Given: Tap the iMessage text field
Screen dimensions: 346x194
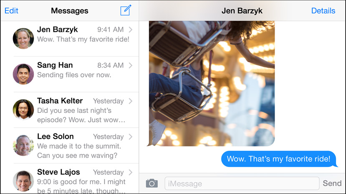Looking at the screenshot, I should [242, 184].
